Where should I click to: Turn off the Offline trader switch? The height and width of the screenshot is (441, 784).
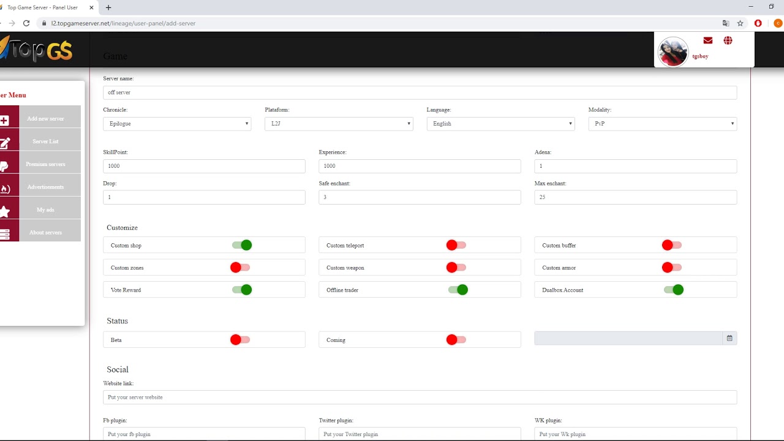(458, 290)
